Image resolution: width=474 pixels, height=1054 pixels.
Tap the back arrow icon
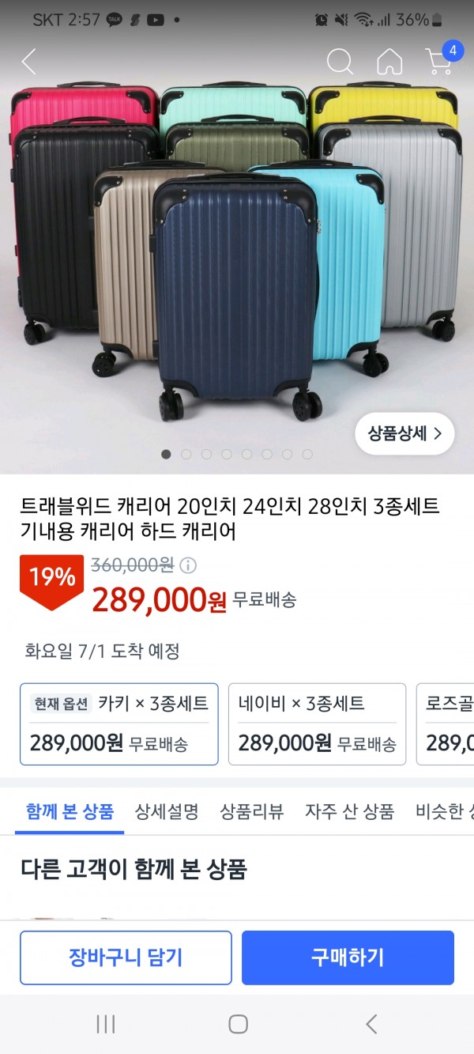tap(29, 62)
